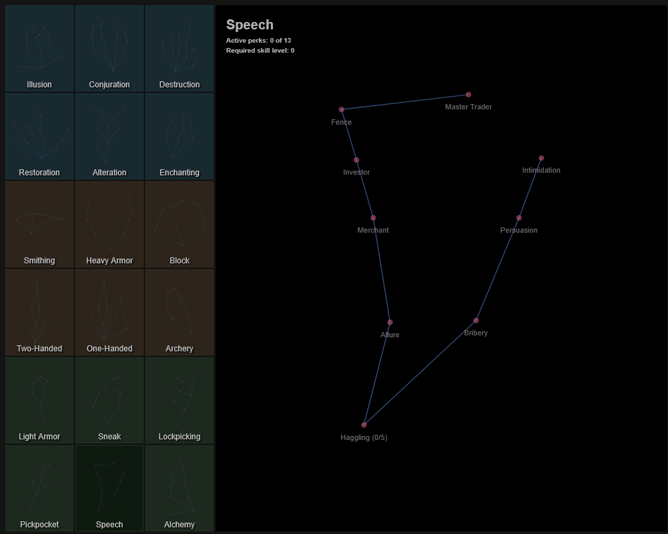Open the Light Armor skill tree
668x534 pixels.
pos(39,401)
